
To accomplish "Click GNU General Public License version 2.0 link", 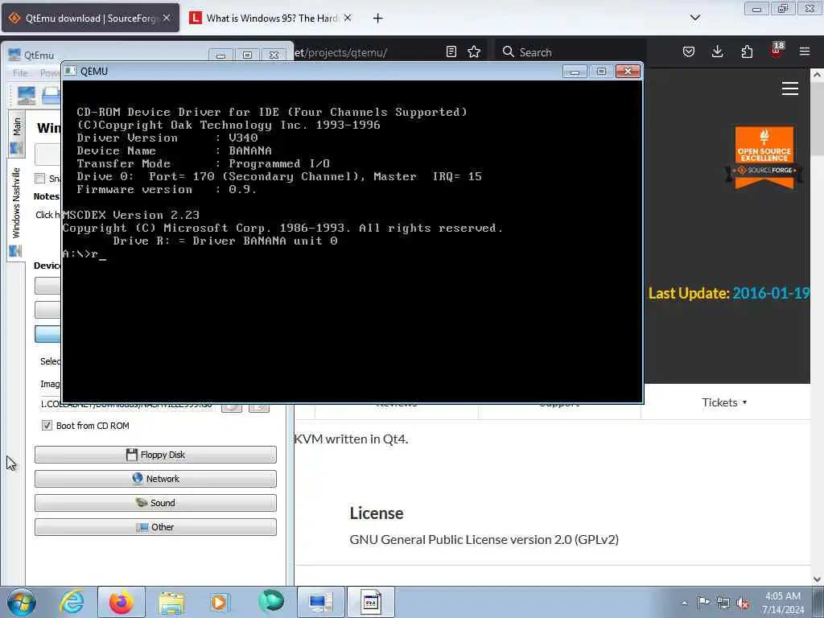I will click(x=484, y=540).
